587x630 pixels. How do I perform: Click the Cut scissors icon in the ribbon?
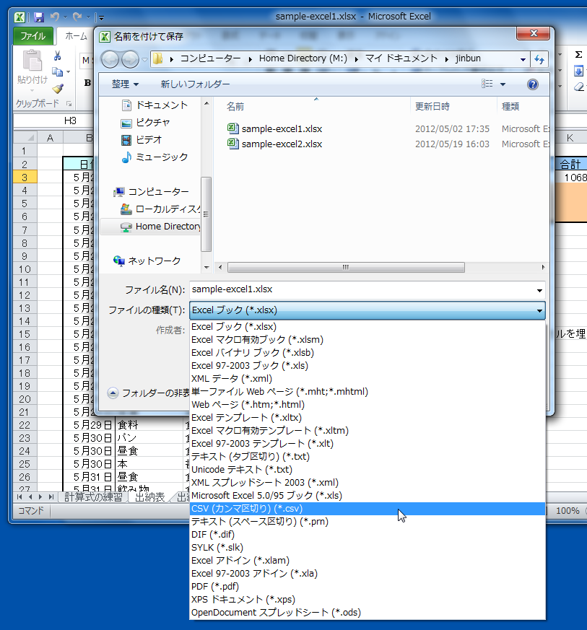pyautogui.click(x=58, y=56)
